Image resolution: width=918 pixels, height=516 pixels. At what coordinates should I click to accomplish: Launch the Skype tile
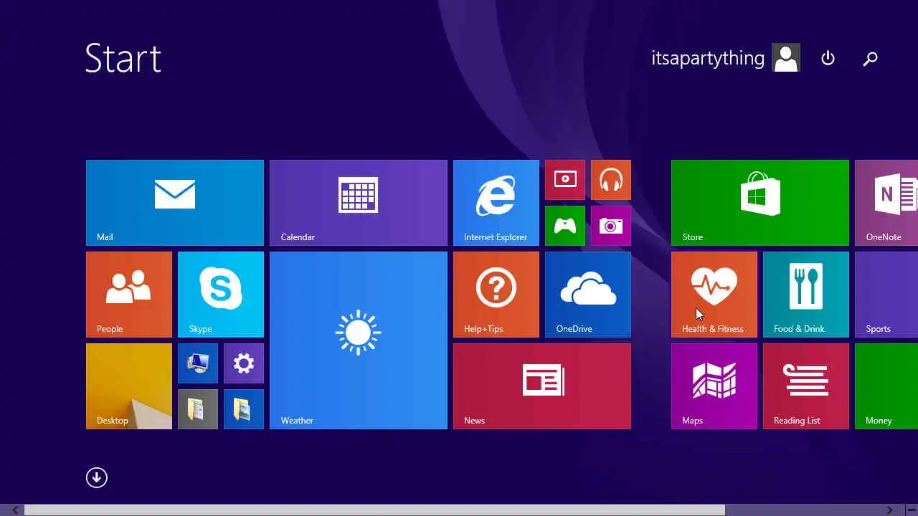[221, 295]
